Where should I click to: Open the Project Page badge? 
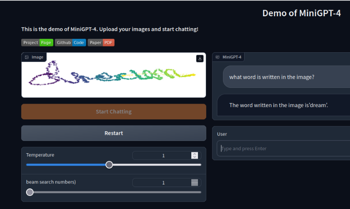tap(37, 43)
